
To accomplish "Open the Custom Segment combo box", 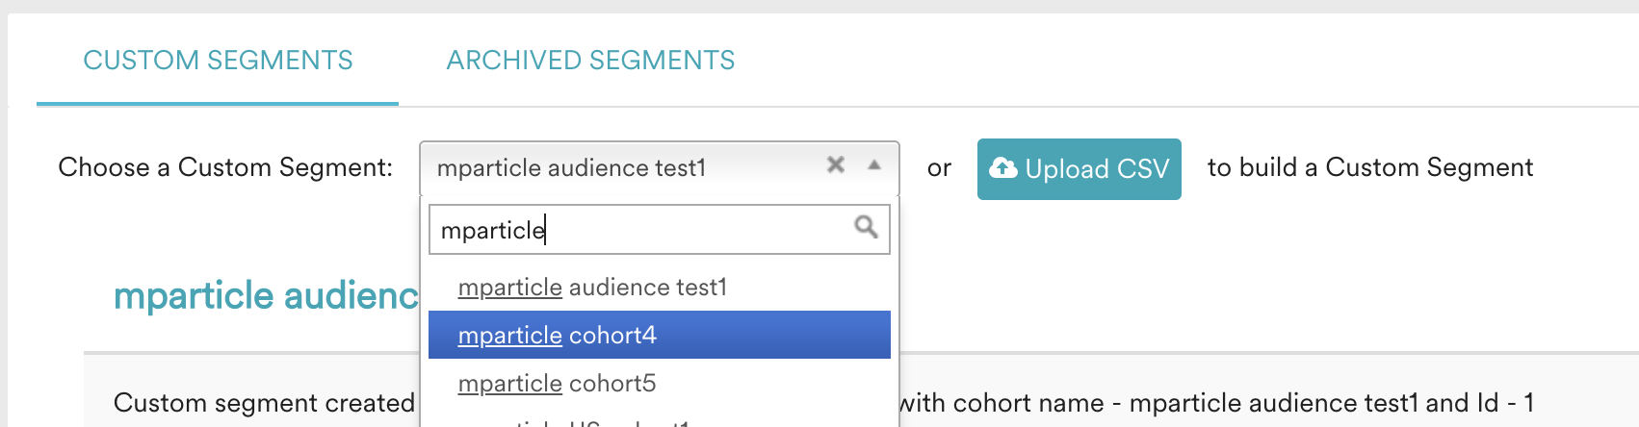I will click(660, 168).
